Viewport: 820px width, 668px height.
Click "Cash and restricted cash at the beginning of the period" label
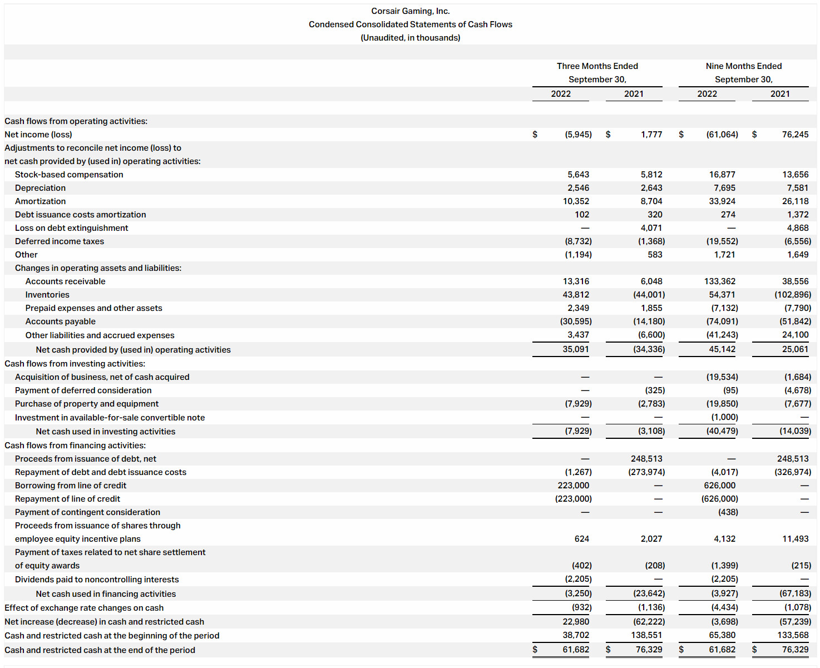[x=112, y=636]
